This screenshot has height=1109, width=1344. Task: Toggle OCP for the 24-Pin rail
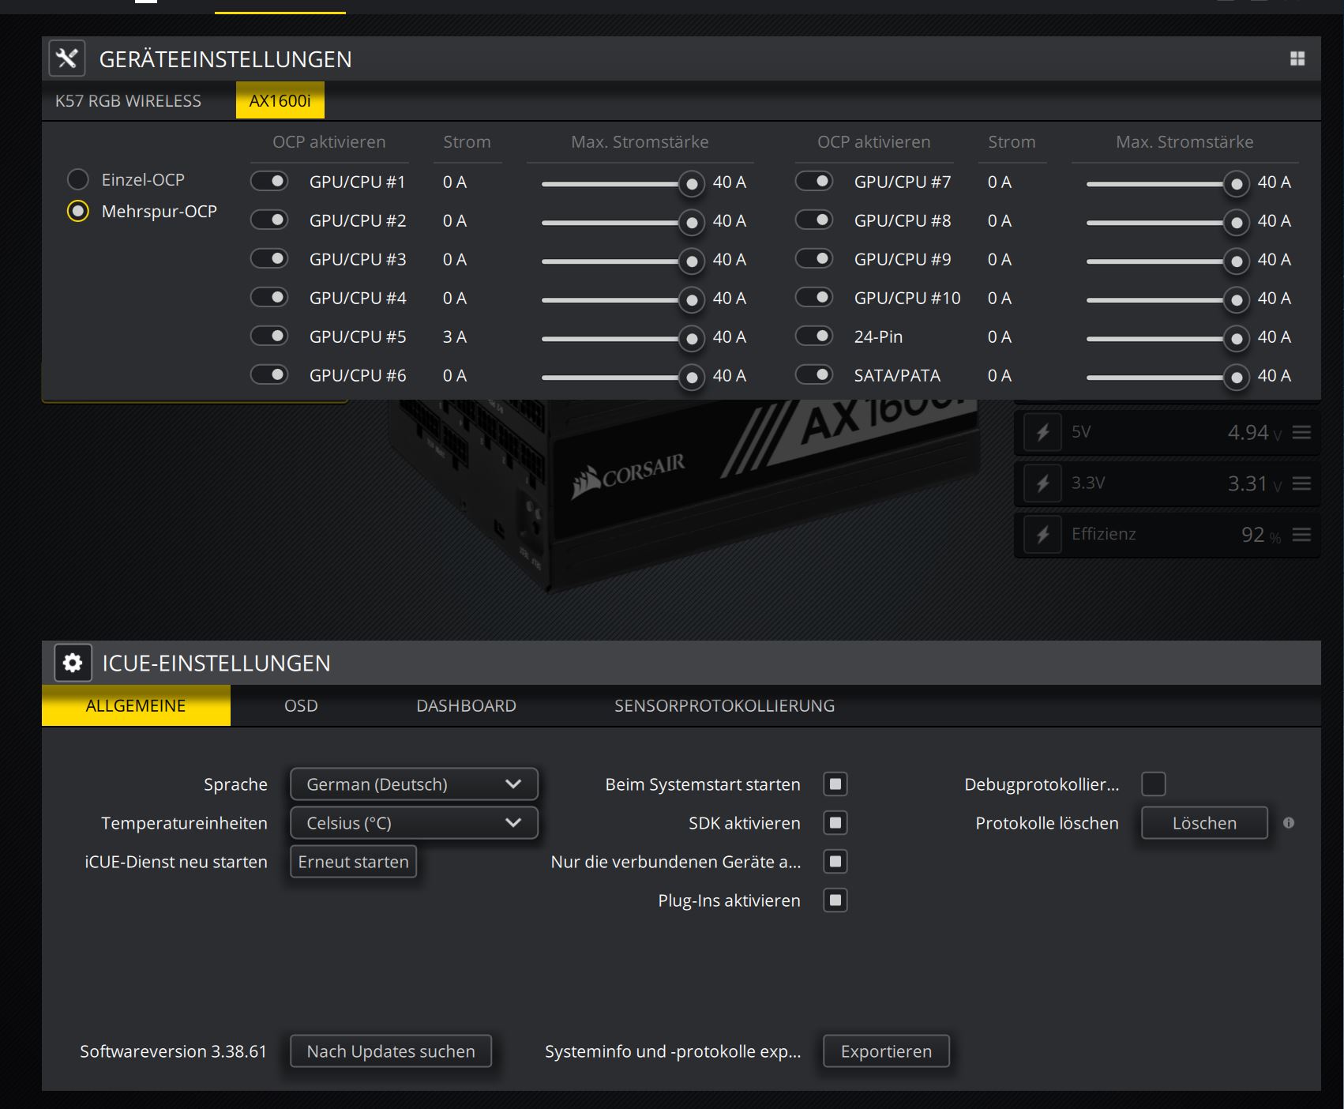click(814, 336)
